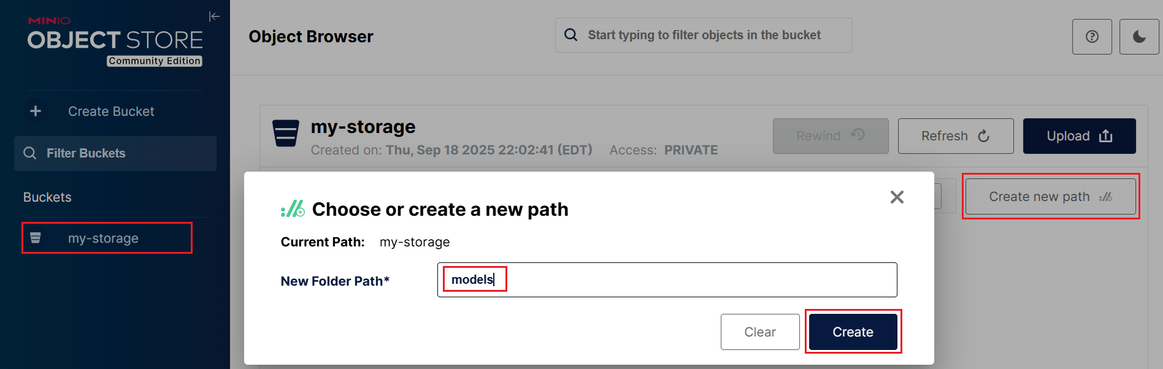Click the Start typing to filter objects field
The height and width of the screenshot is (369, 1163).
coord(704,35)
